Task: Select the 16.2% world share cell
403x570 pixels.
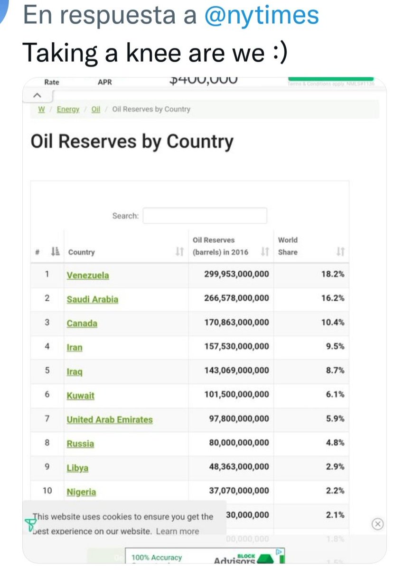Action: (333, 298)
